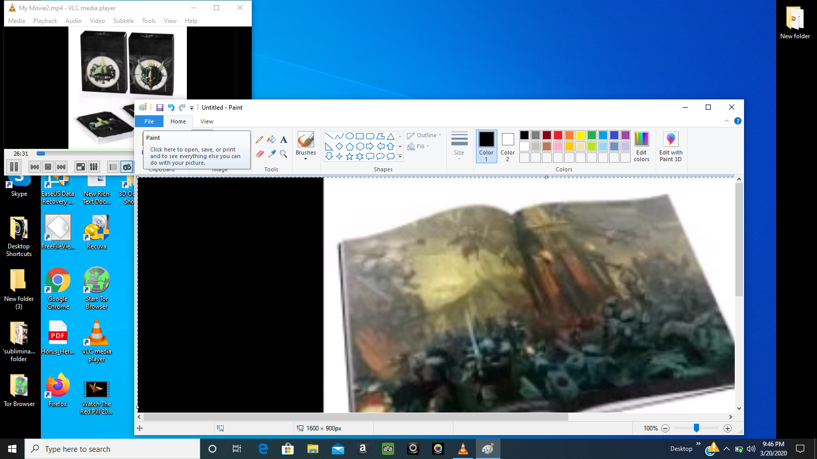Choose the Triangle shape in Shapes gallery
This screenshot has height=459, width=817.
(x=391, y=136)
